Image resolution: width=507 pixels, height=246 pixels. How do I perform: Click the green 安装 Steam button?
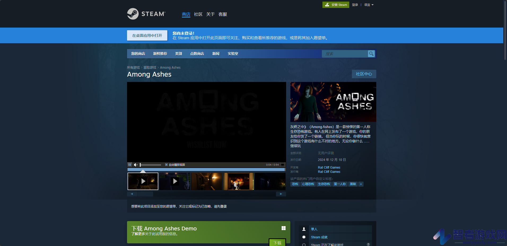[x=336, y=5]
